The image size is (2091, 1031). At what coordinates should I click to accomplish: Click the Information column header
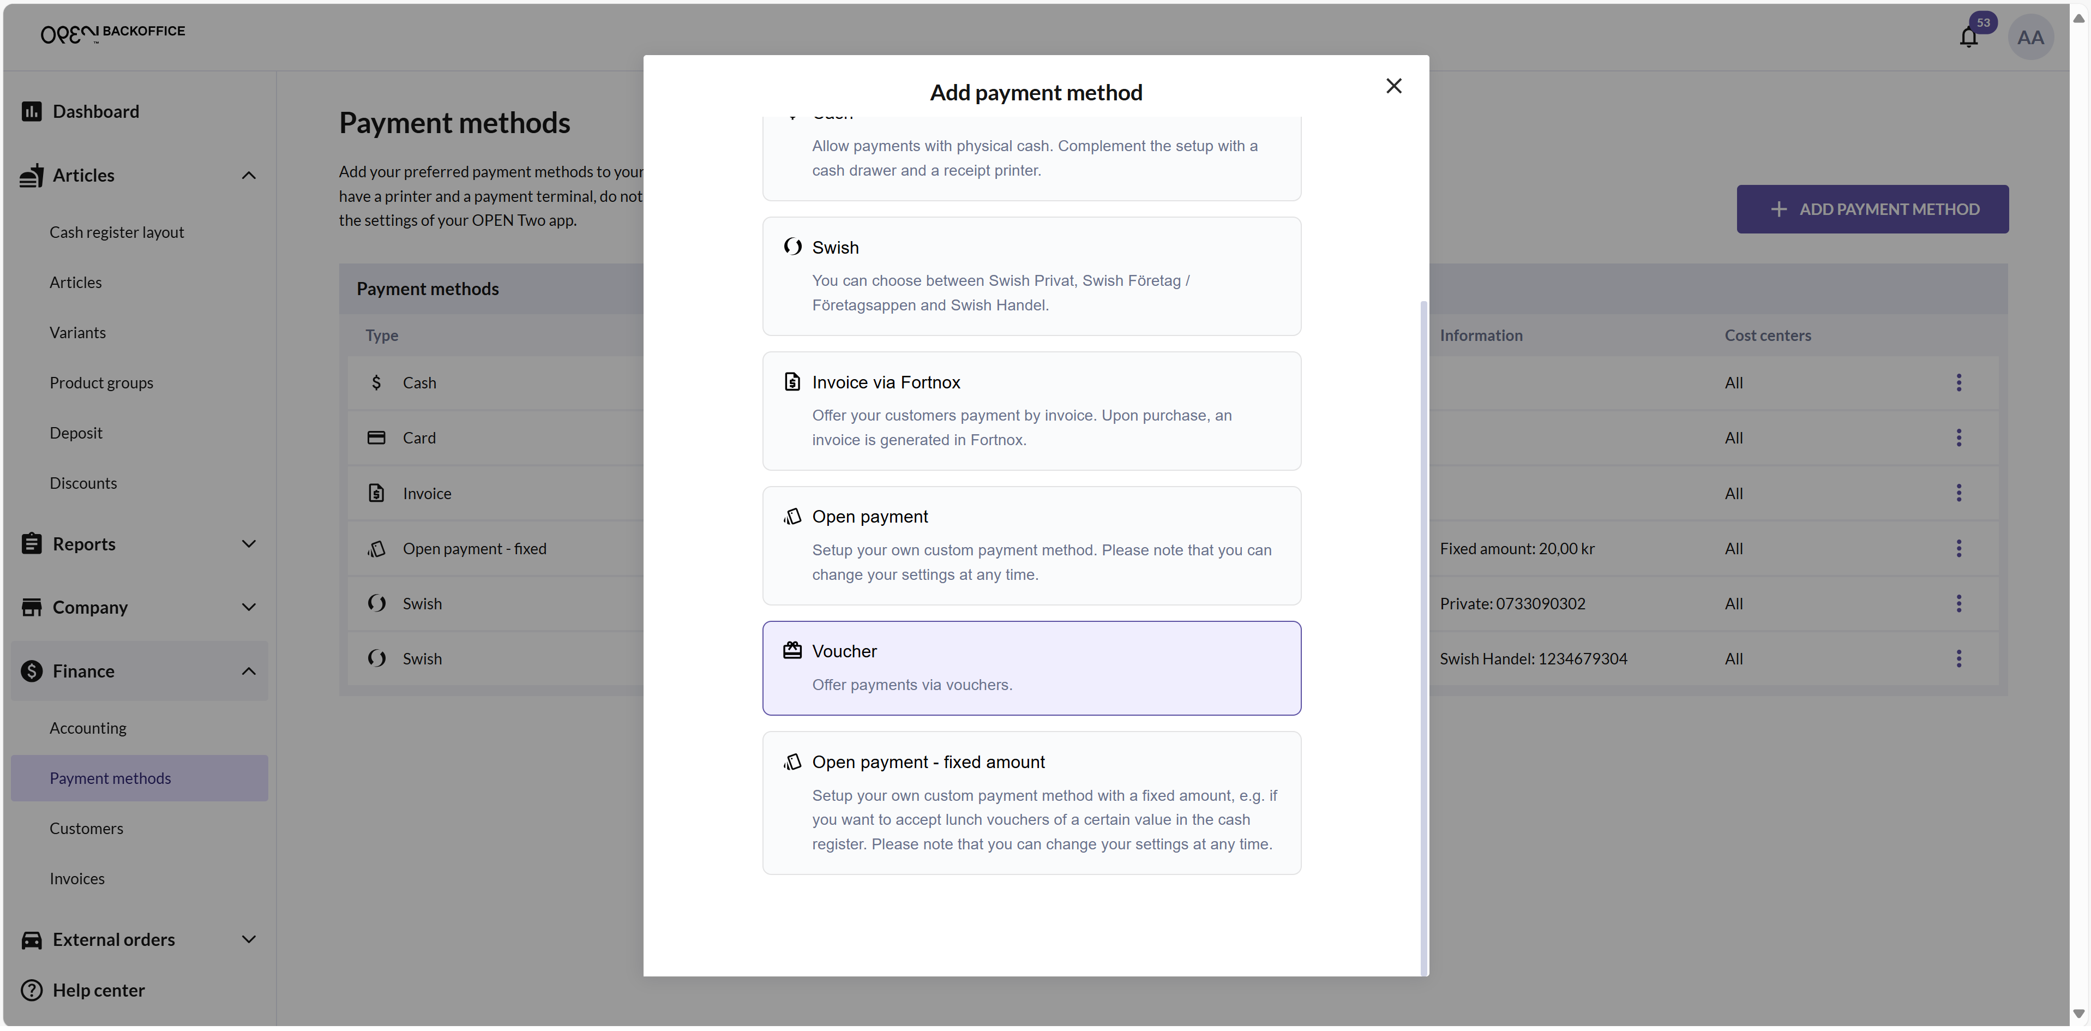[x=1481, y=335]
